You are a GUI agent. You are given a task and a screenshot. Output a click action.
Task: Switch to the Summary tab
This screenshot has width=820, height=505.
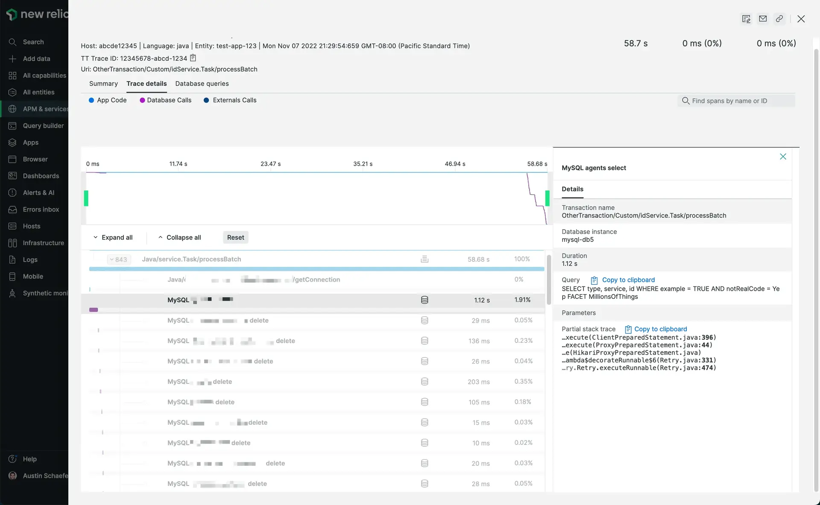click(x=103, y=84)
